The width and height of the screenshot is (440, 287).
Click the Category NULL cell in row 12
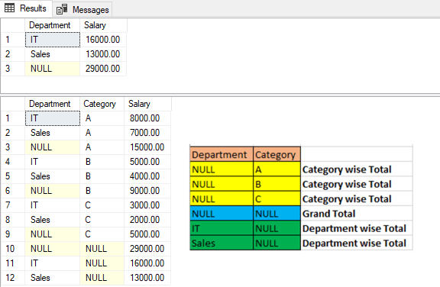(x=102, y=278)
